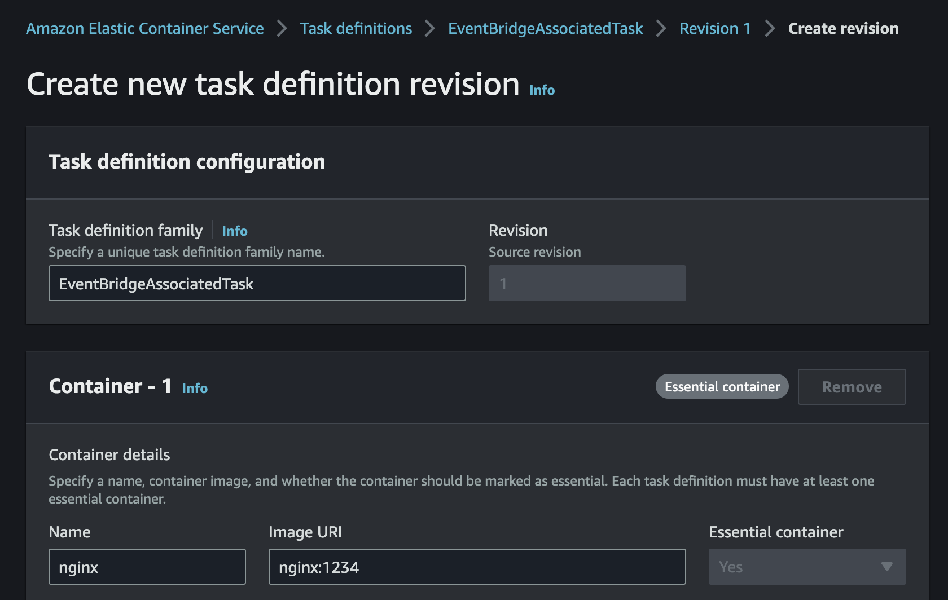The image size is (948, 600).
Task: Click the Create new task definition revision title
Action: [273, 84]
